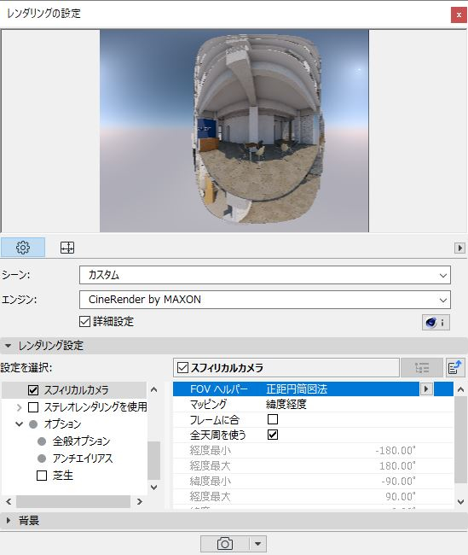468x555 pixels.
Task: Open the render options dropdown arrow beside camera
Action: [258, 543]
